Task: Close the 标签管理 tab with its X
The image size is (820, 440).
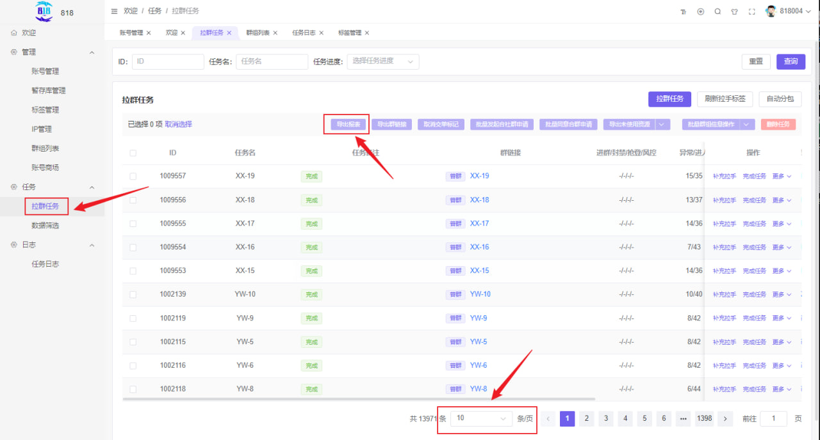Action: tap(367, 33)
